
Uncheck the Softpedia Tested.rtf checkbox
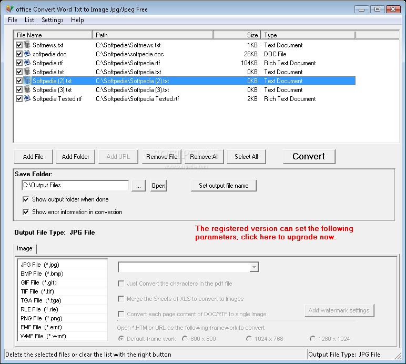[x=19, y=99]
